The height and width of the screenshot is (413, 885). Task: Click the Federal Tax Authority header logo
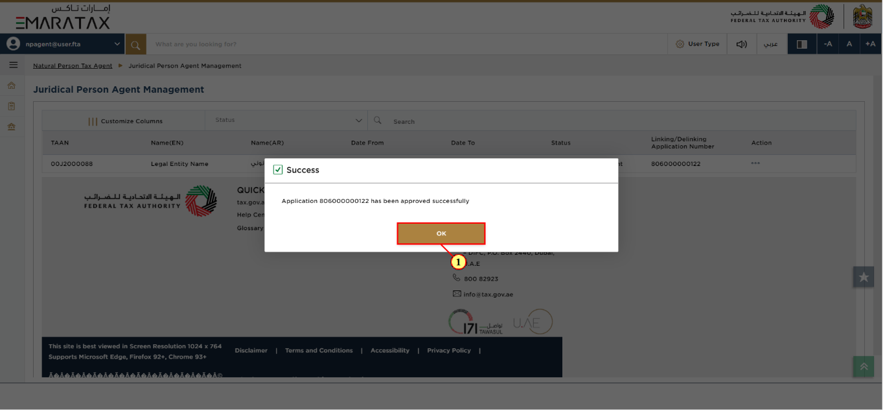point(783,16)
